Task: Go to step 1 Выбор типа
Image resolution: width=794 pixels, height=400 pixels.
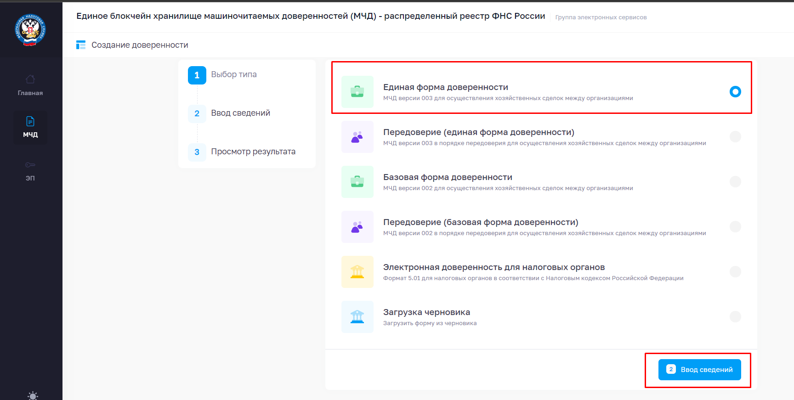Action: [x=234, y=74]
